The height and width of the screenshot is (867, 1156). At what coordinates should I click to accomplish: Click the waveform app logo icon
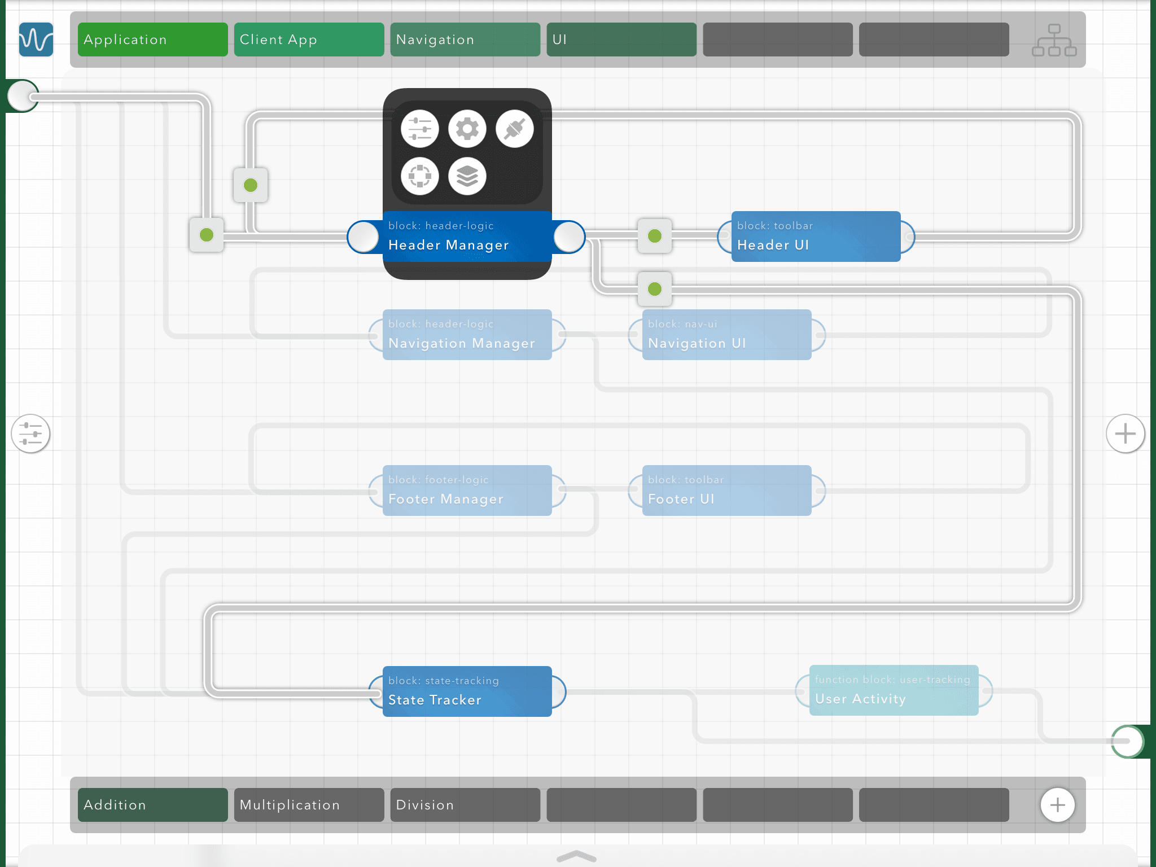point(36,40)
